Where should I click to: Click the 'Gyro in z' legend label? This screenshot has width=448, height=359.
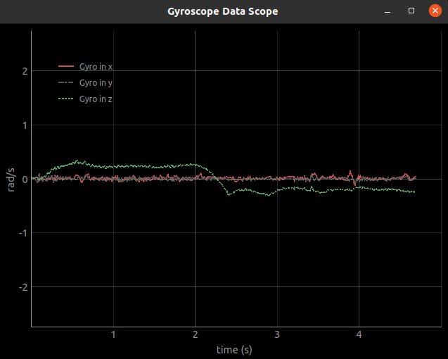(96, 99)
